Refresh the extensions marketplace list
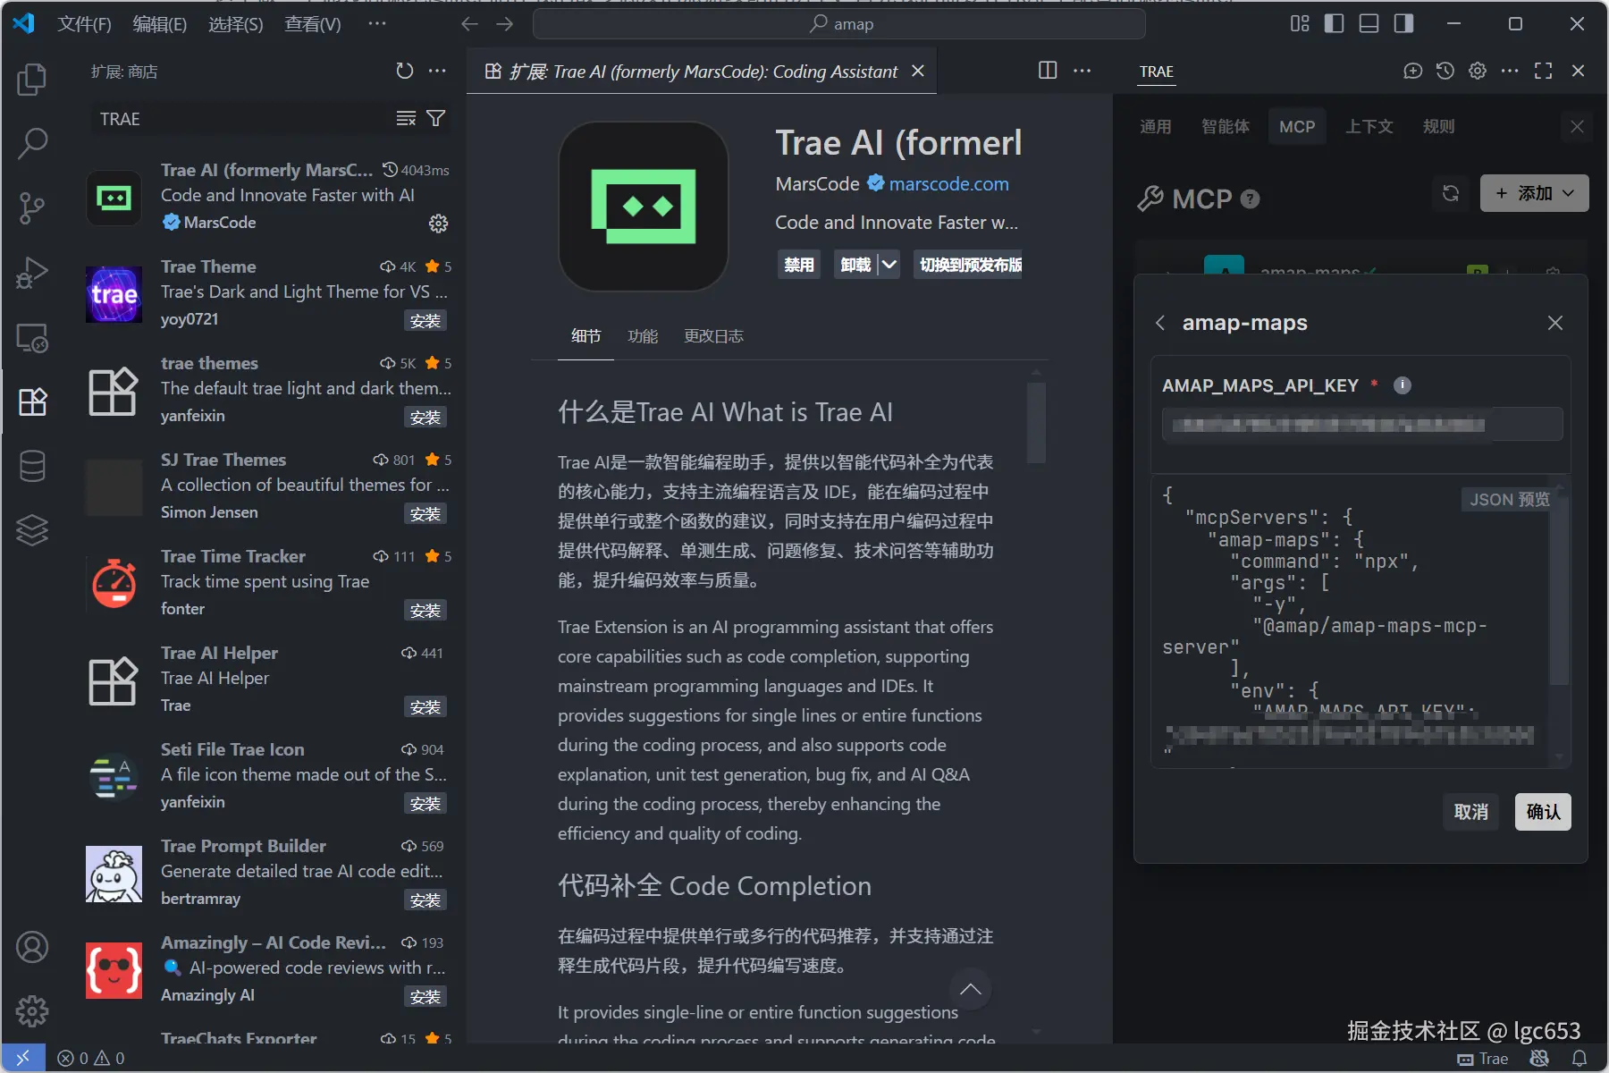 405,71
